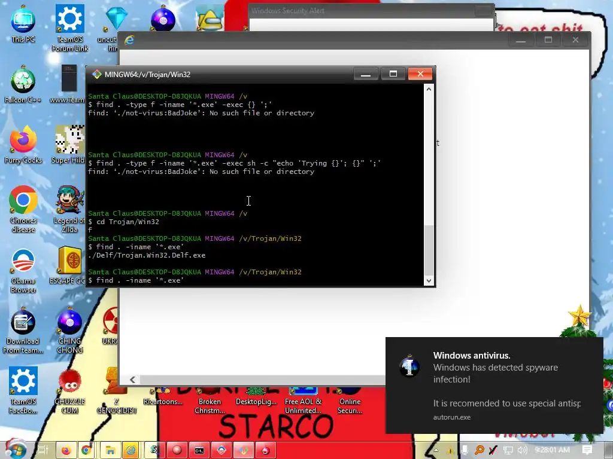613x459 pixels.
Task: Click the Start button in taskbar
Action: coord(15,449)
